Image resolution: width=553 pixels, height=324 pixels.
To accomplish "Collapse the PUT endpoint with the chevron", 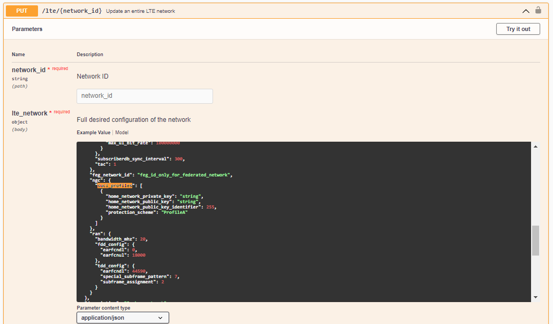I will click(526, 11).
